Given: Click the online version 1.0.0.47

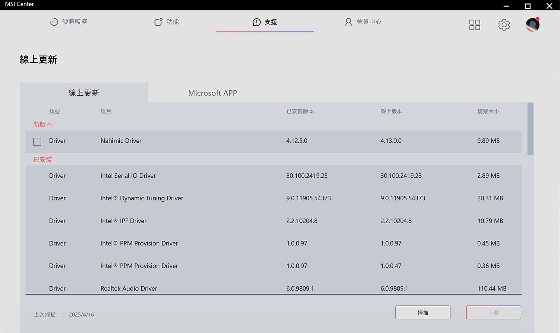Looking at the screenshot, I should coord(391,266).
